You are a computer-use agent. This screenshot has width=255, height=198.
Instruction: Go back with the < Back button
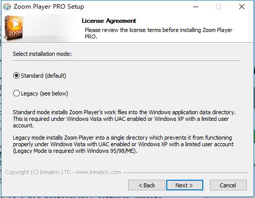[x=147, y=185]
